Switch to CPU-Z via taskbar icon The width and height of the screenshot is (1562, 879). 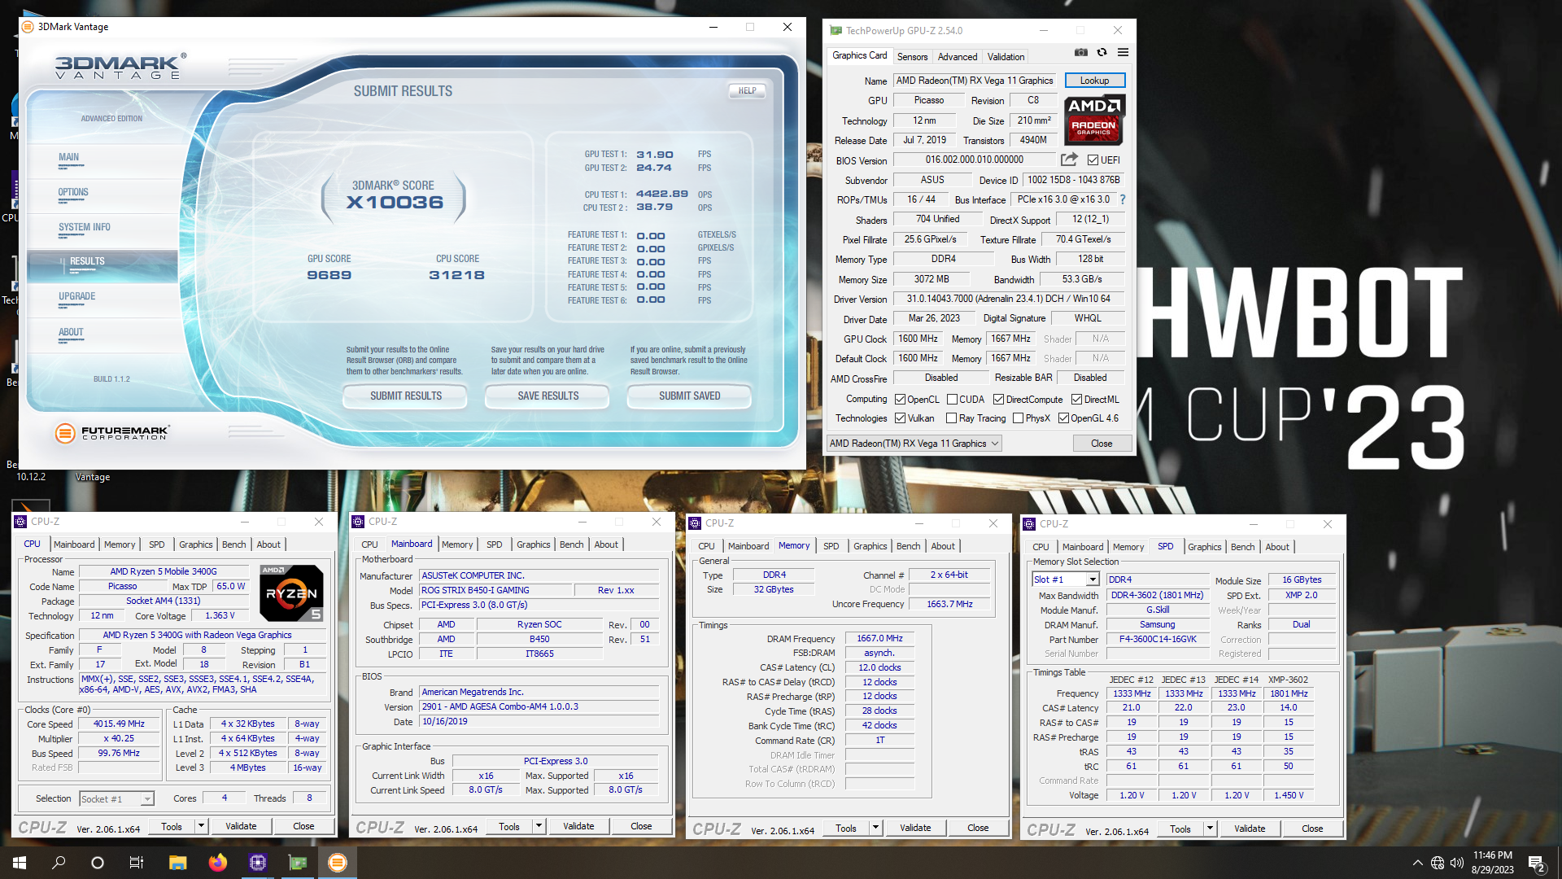pyautogui.click(x=257, y=863)
